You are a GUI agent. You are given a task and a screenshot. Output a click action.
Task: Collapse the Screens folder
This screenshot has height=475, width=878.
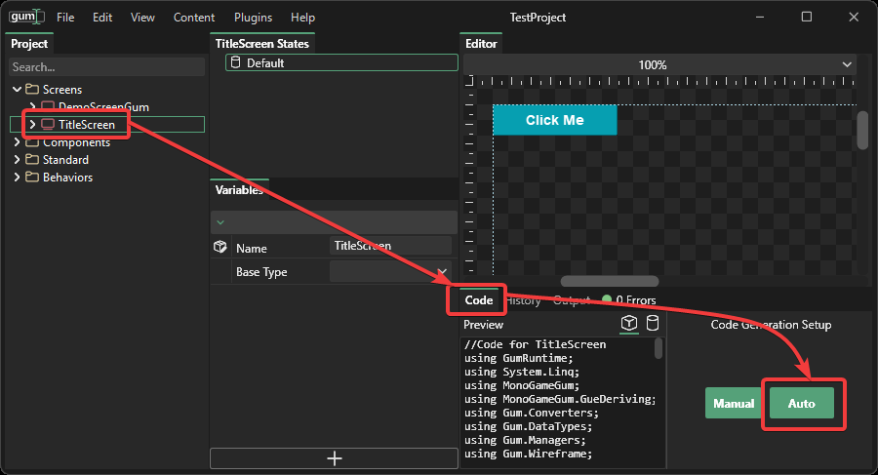tap(17, 90)
